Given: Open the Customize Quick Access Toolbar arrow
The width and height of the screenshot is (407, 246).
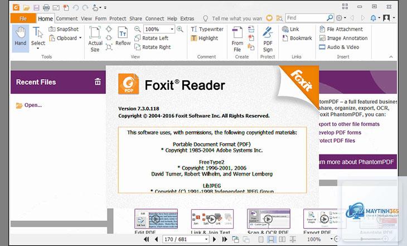Looking at the screenshot, I should 105,8.
